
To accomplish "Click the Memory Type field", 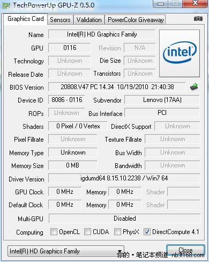I will [73, 152].
